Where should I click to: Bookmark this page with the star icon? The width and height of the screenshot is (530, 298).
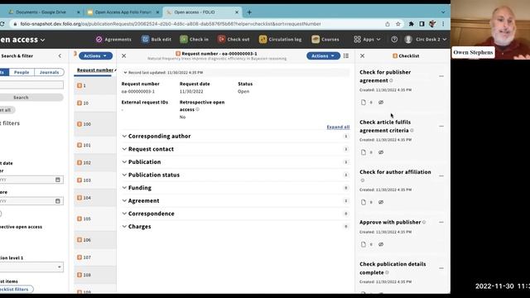[398, 24]
